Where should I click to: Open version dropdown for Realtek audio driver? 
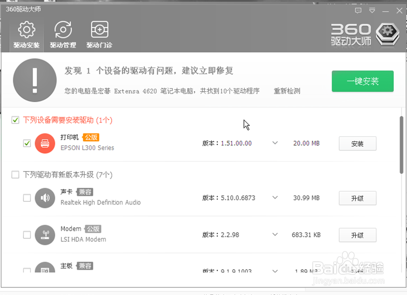tap(275, 198)
